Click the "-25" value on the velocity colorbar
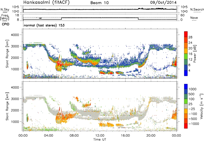 [x=192, y=109]
